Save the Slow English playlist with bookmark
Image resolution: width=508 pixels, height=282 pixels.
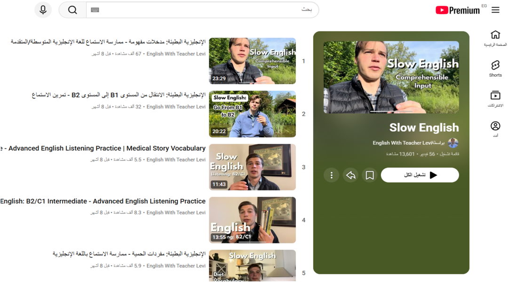point(370,175)
